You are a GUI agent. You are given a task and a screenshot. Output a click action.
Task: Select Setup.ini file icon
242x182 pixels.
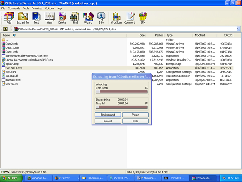tap(3, 72)
